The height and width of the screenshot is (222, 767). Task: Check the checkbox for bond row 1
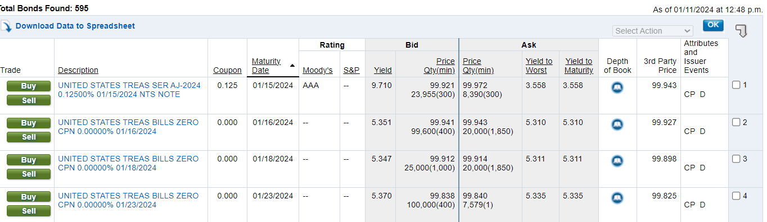click(x=736, y=85)
